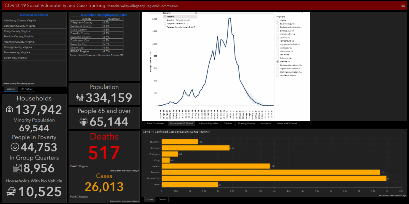Screen dimensions: 409x204
Task: Open the hamburger menu in header
Action: point(403,5)
